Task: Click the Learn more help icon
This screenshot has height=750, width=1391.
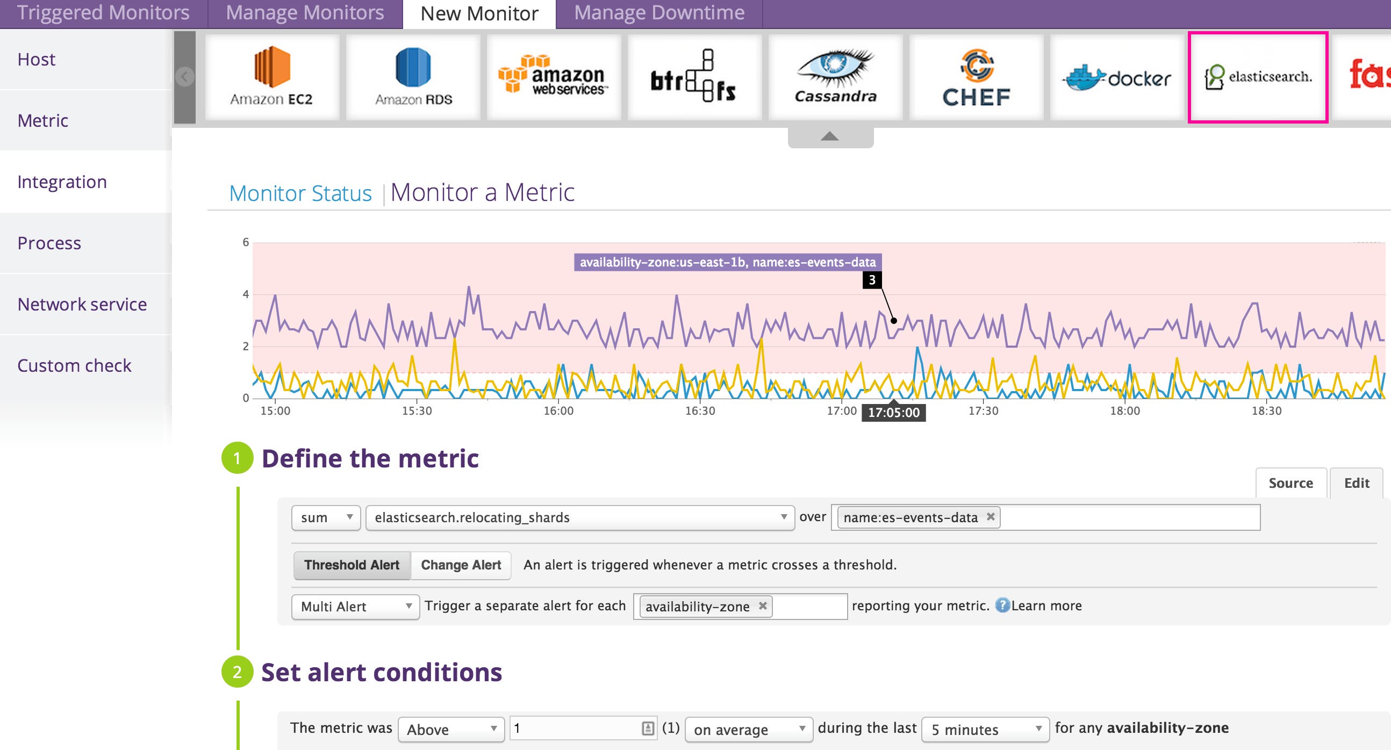Action: click(x=1003, y=605)
